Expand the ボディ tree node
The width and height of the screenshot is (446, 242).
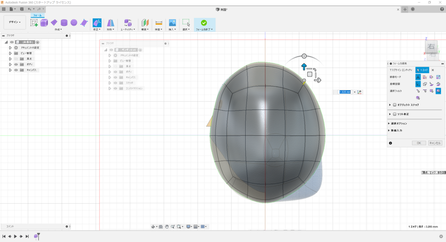(10, 64)
